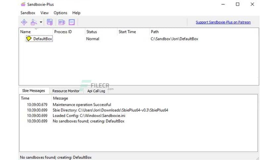The image size is (277, 160).
Task: Click the Time column header in messages
Action: [x=25, y=98]
